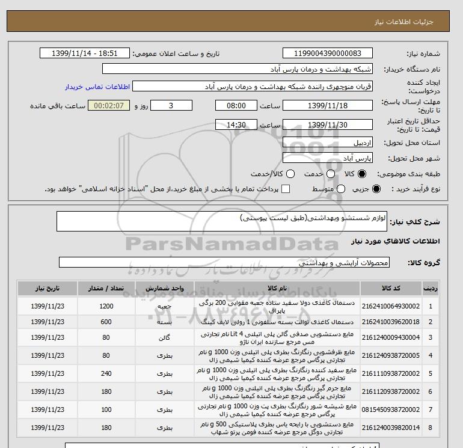Click item name مایع دستشویی با رایحه یاس
The image size is (463, 448).
277,428
